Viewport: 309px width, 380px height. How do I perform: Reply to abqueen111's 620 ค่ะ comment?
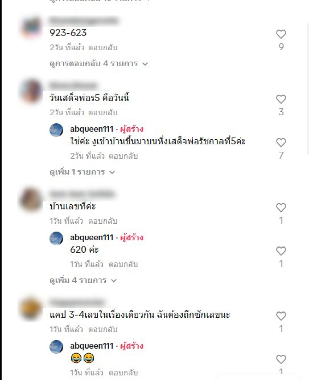pyautogui.click(x=123, y=264)
